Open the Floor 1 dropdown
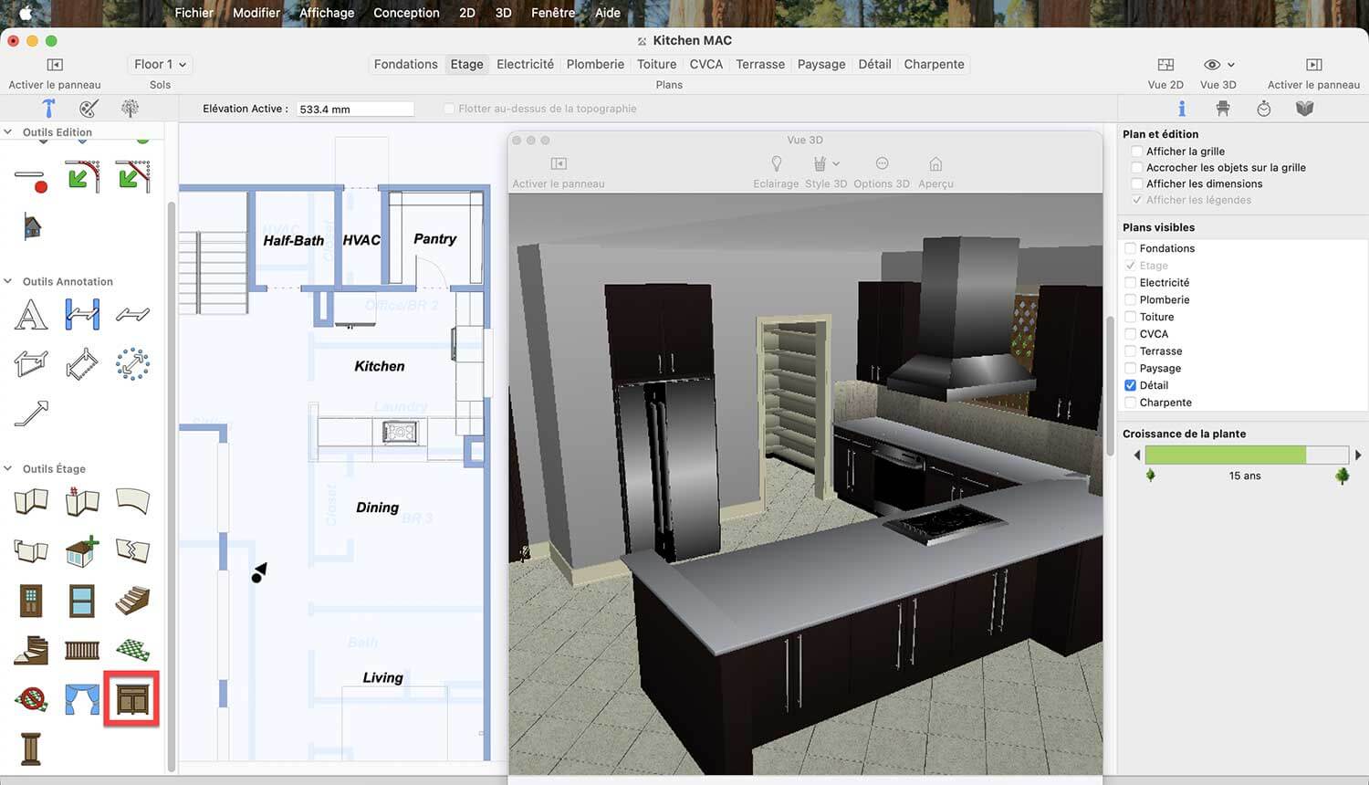 (160, 65)
